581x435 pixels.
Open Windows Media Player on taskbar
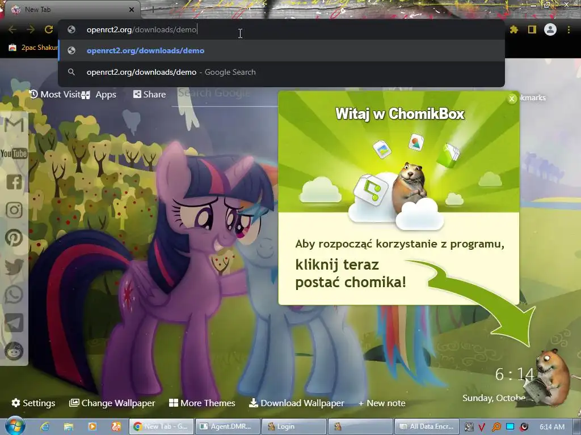(x=92, y=427)
